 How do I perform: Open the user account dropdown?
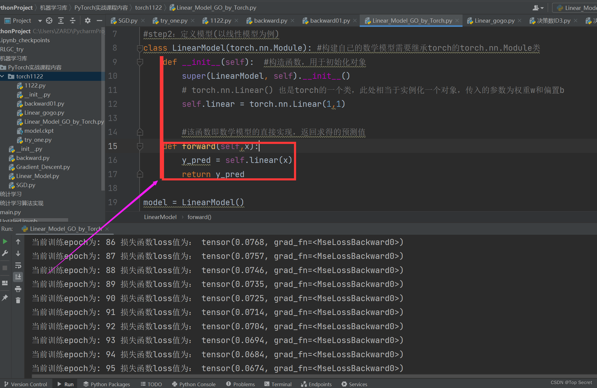[538, 8]
